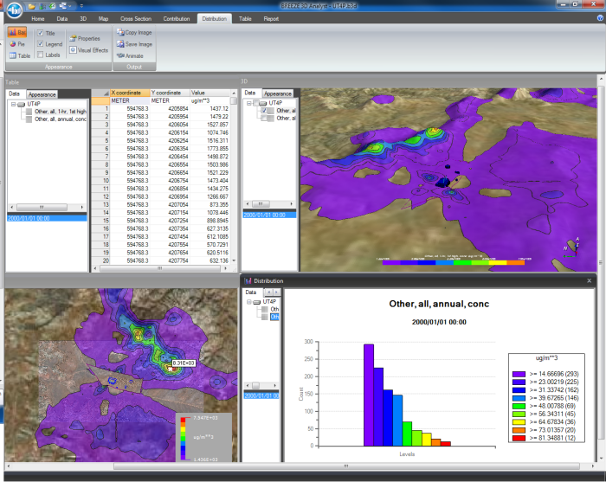
Task: Collapse UT4P node in Table data tree
Action: tap(13, 104)
